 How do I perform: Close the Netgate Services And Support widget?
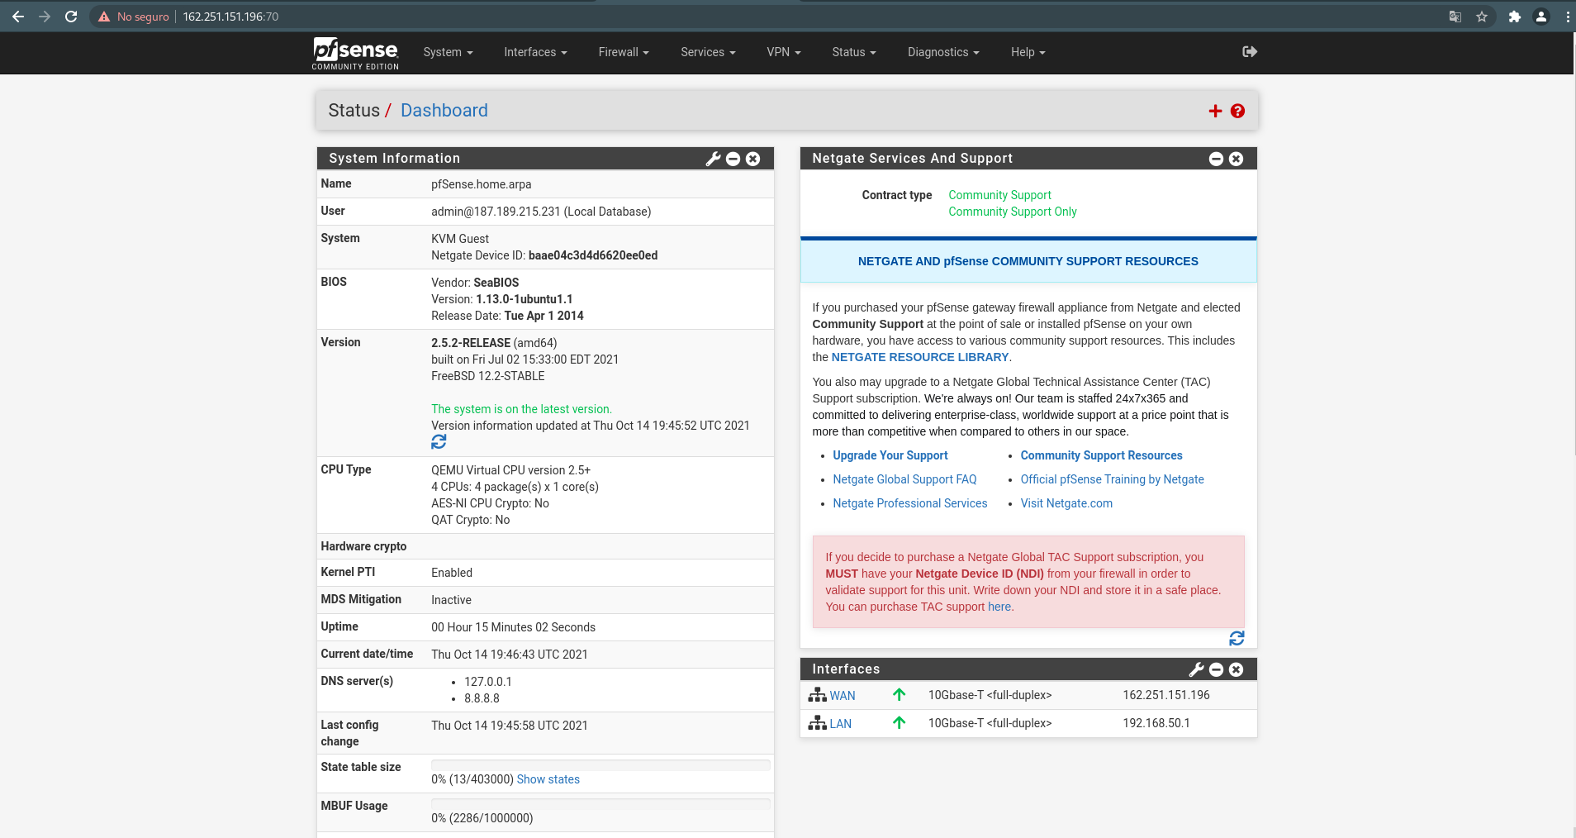tap(1236, 159)
